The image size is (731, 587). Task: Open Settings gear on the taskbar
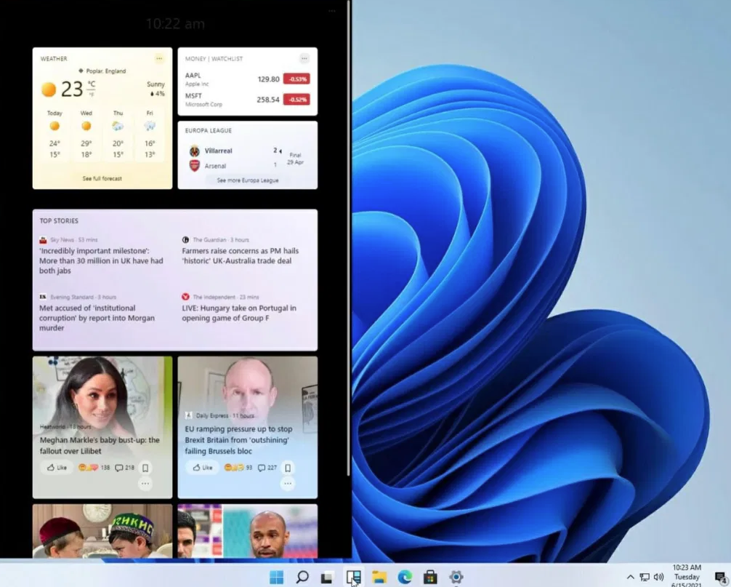click(456, 578)
